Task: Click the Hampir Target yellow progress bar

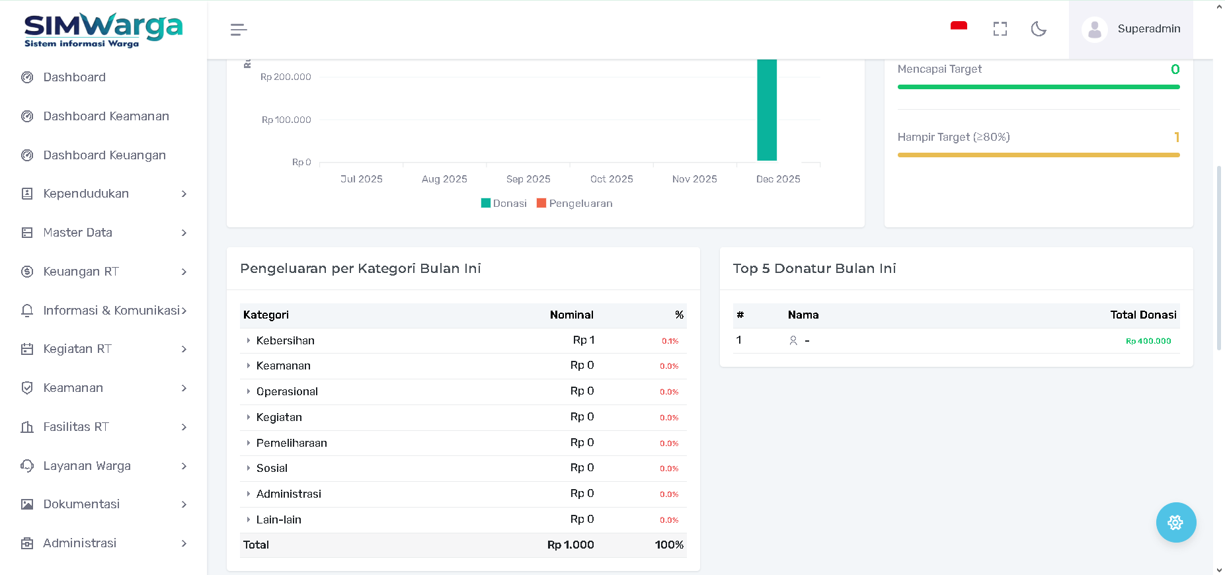Action: click(x=1038, y=155)
